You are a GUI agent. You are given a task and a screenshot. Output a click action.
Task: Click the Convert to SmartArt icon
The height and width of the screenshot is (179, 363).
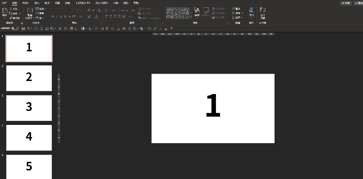[140, 18]
